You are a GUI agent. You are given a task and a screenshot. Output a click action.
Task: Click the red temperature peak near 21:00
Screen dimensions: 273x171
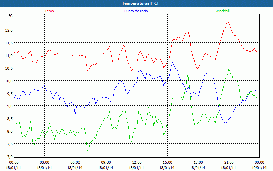coord(227,21)
